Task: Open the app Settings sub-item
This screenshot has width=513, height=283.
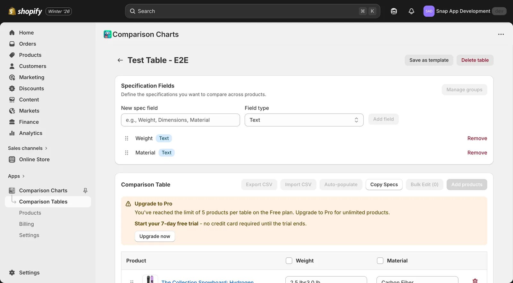Action: click(x=29, y=235)
